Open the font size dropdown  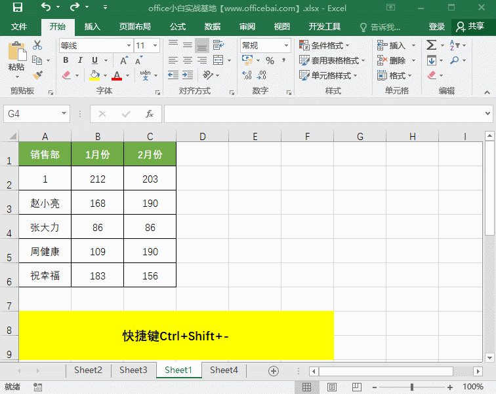tap(155, 45)
